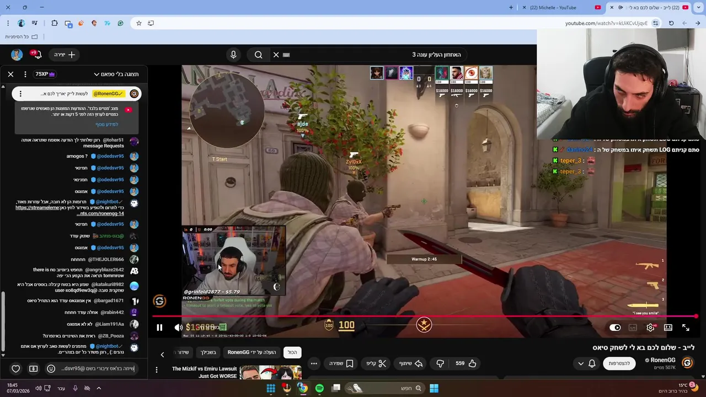Like the video with the 559 thumbs-up
The image size is (706, 397).
[x=466, y=363]
